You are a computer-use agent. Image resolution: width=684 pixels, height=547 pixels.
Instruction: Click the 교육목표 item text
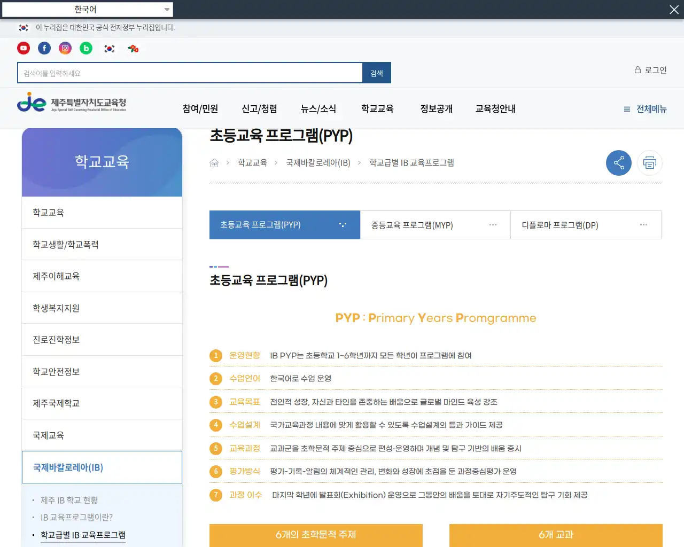tap(245, 402)
